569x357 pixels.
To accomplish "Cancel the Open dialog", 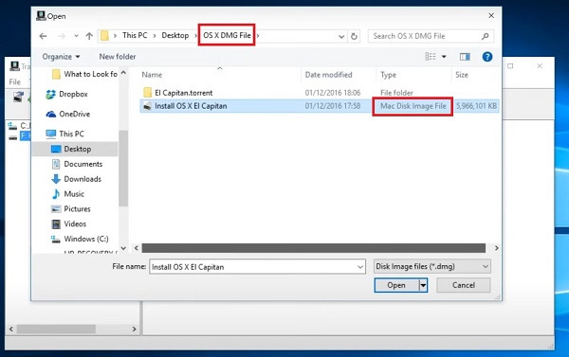I will 464,285.
